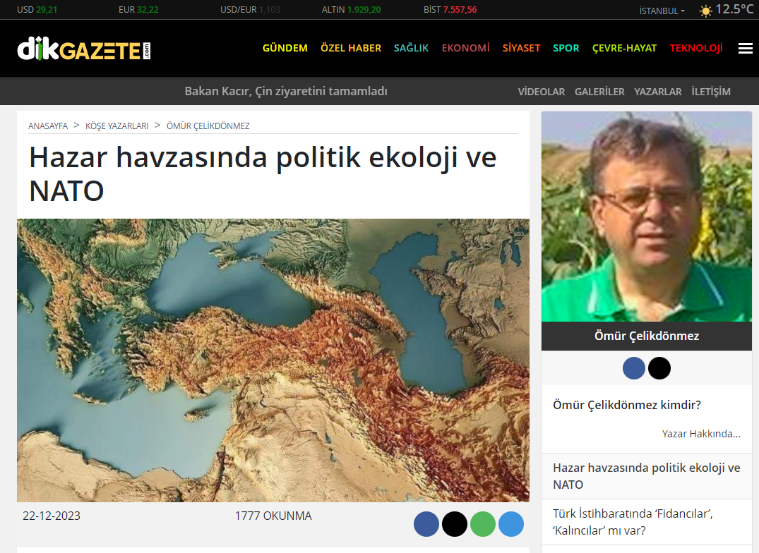The width and height of the screenshot is (759, 553).
Task: Open the hamburger menu icon
Action: tap(745, 49)
